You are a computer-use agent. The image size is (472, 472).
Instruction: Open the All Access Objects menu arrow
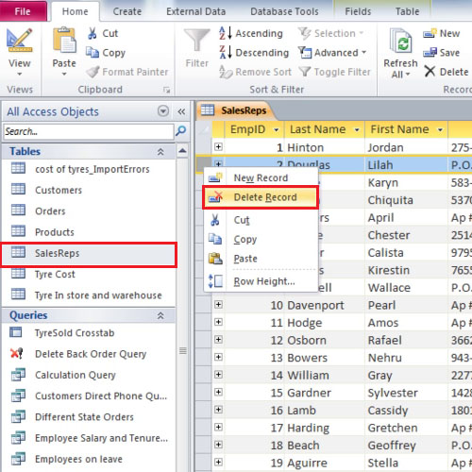[163, 111]
